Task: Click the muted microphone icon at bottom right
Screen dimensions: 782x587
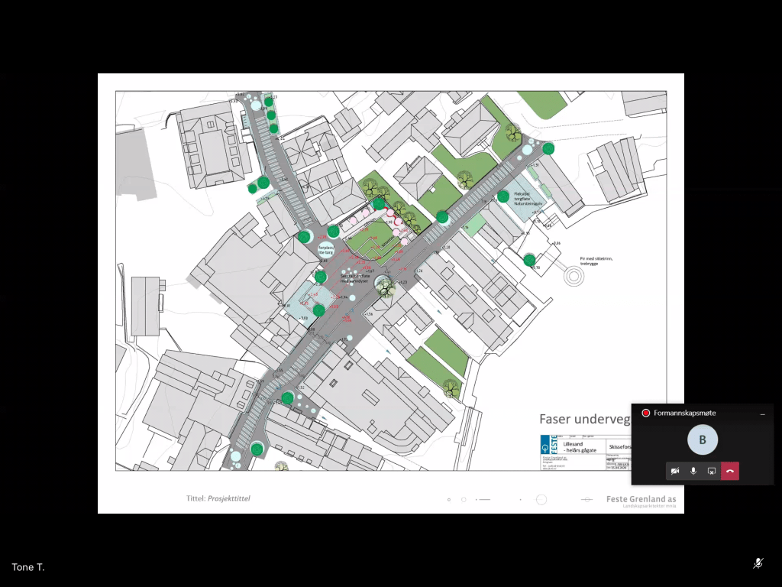Action: (758, 563)
